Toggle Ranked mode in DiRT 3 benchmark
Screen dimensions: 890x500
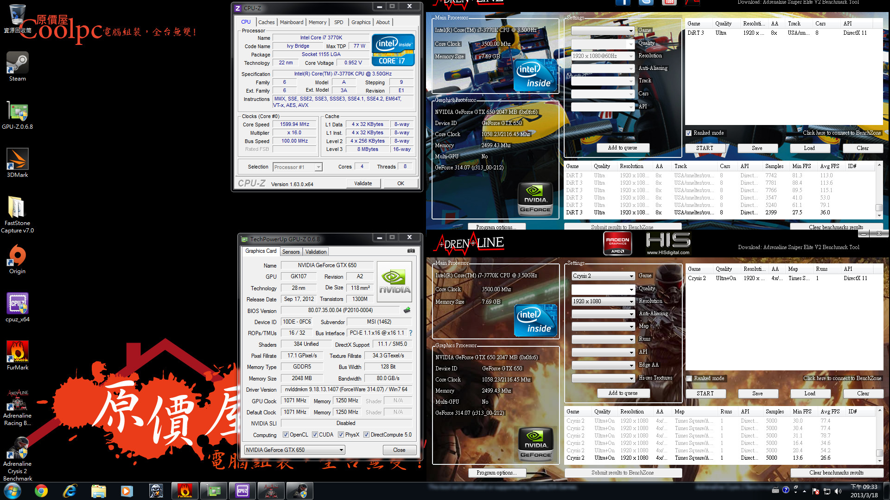pyautogui.click(x=689, y=133)
